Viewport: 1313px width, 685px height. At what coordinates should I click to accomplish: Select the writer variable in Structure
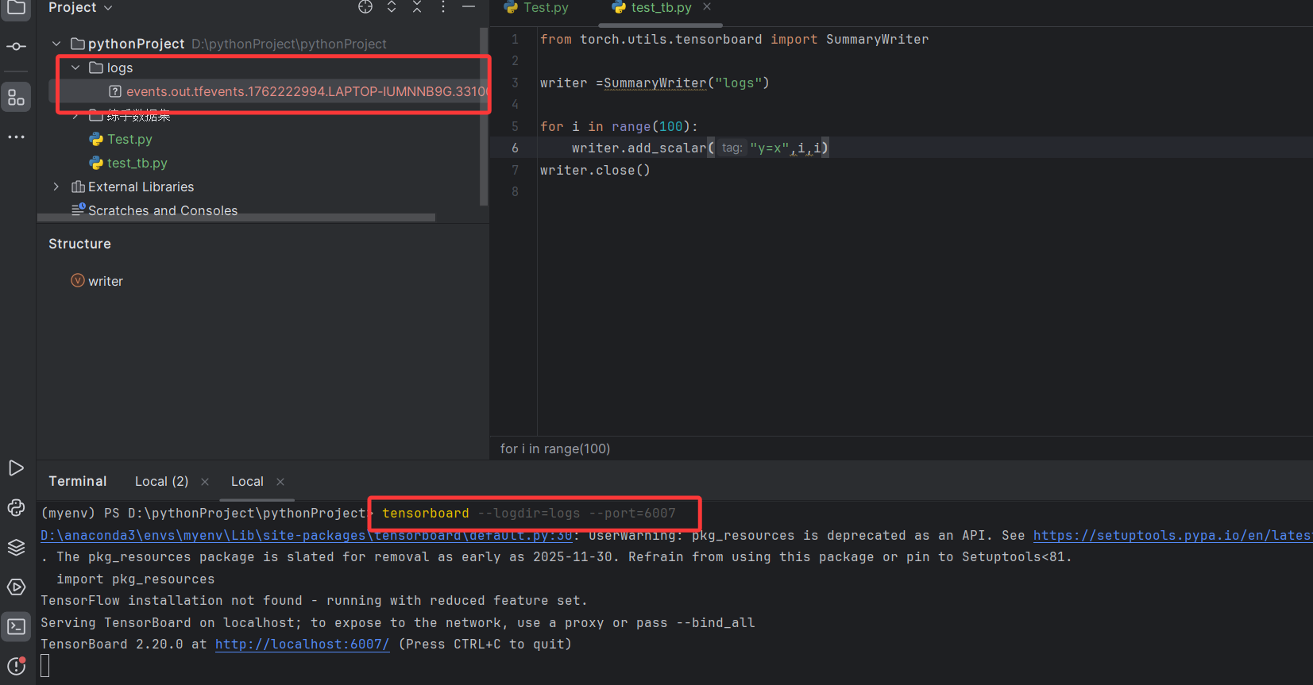[x=97, y=281]
